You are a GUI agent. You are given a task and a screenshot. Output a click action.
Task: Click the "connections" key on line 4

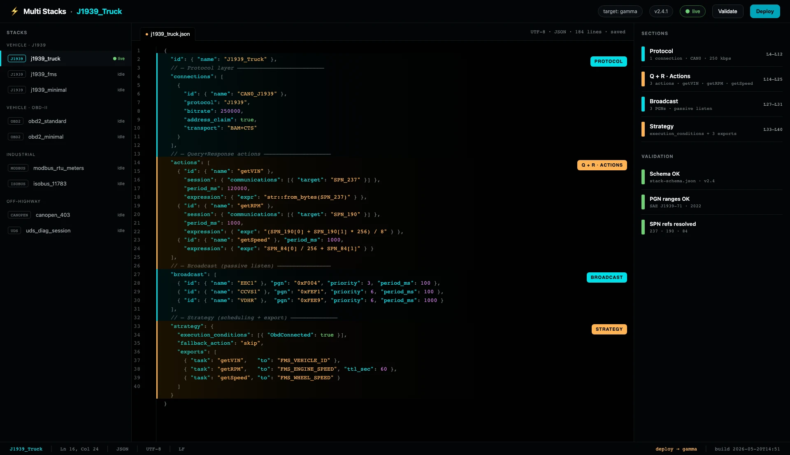(x=192, y=77)
